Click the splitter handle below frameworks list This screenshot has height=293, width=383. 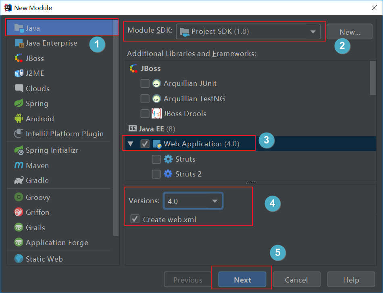click(251, 183)
